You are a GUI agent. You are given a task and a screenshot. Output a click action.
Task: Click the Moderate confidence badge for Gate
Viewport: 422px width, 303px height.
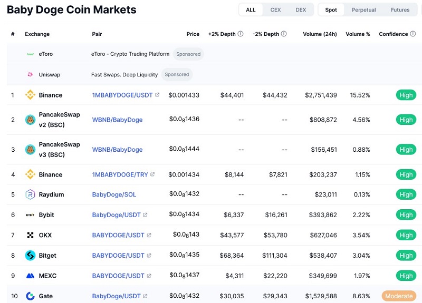click(x=398, y=296)
